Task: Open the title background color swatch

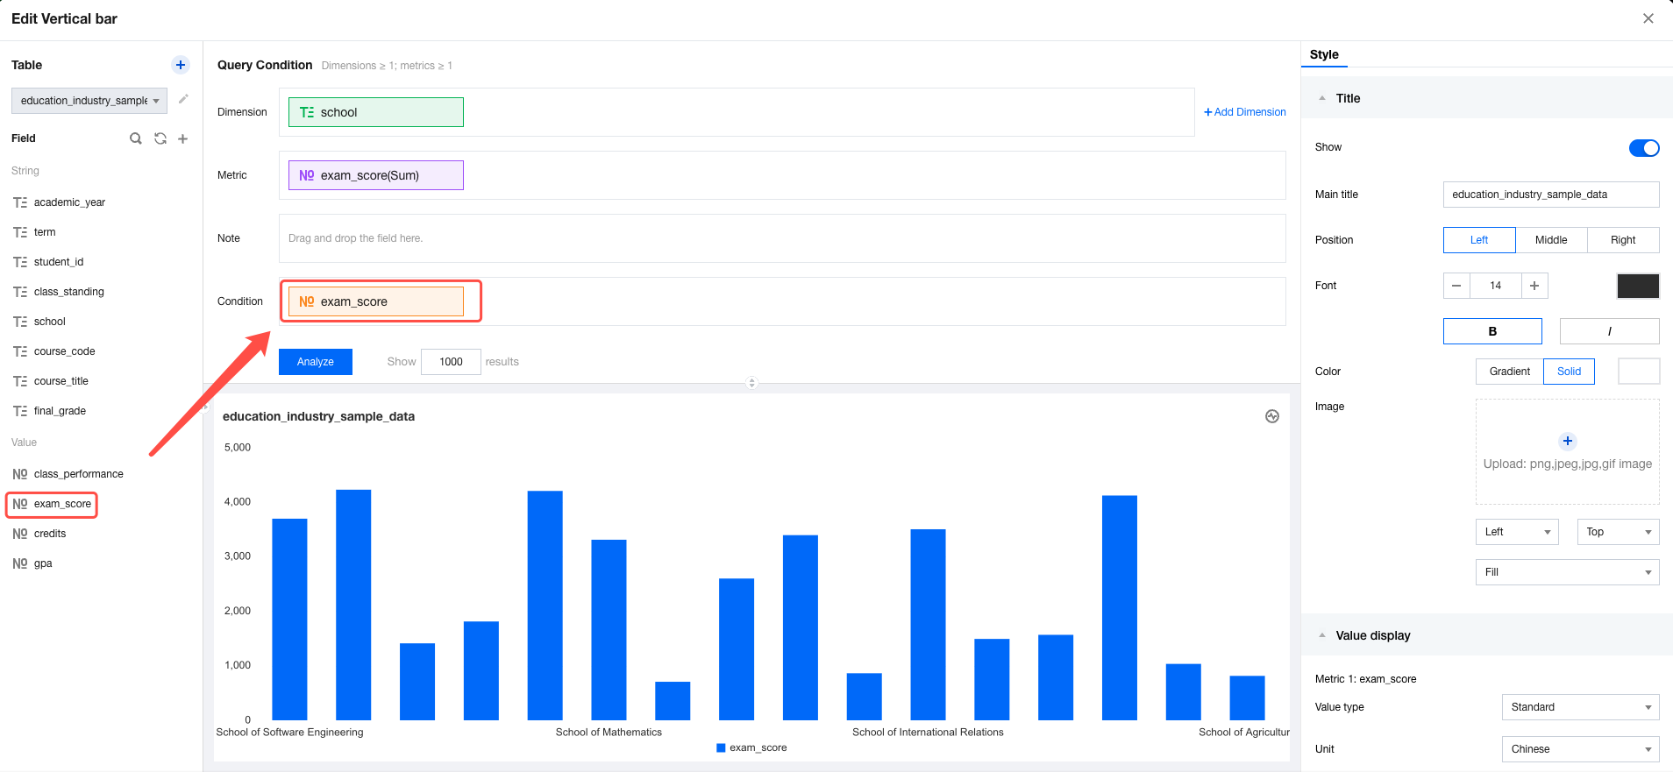Action: (x=1639, y=372)
